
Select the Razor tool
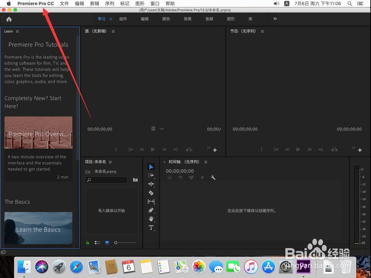pos(151,193)
